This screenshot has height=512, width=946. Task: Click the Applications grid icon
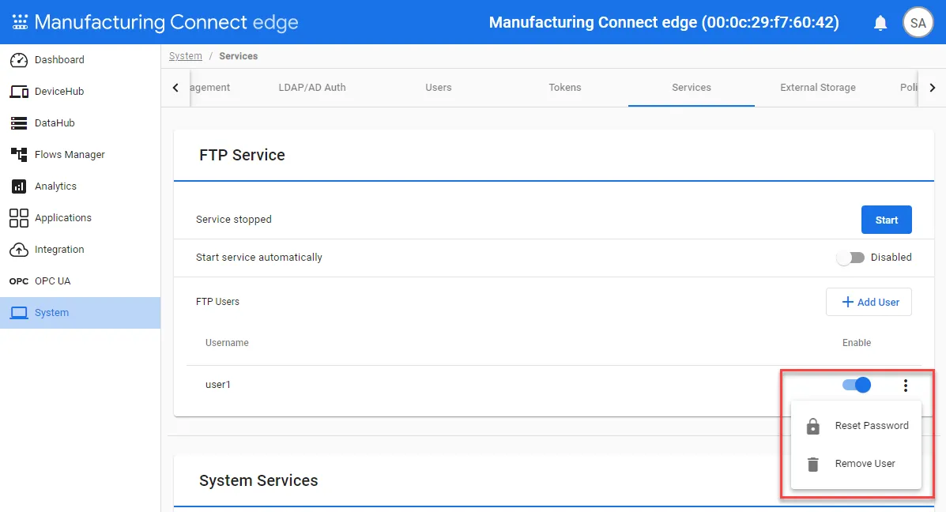pyautogui.click(x=19, y=218)
